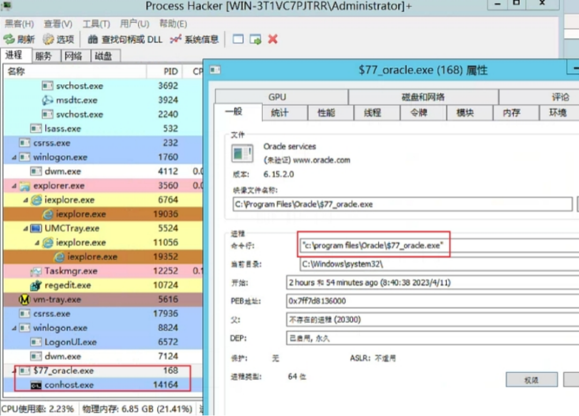Click the Oracle services file icon
The height and width of the screenshot is (416, 579).
point(242,153)
